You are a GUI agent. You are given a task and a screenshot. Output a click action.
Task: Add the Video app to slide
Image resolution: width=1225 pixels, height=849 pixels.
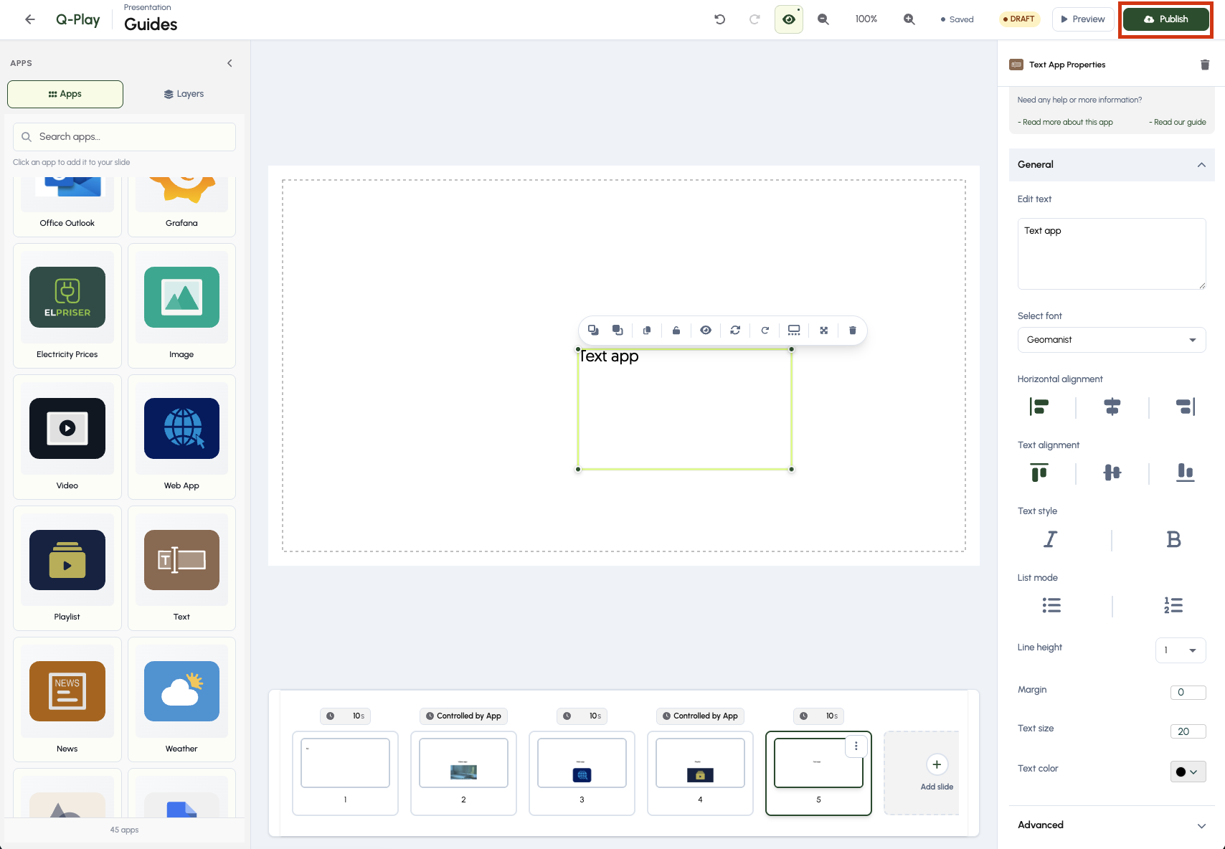click(x=67, y=437)
